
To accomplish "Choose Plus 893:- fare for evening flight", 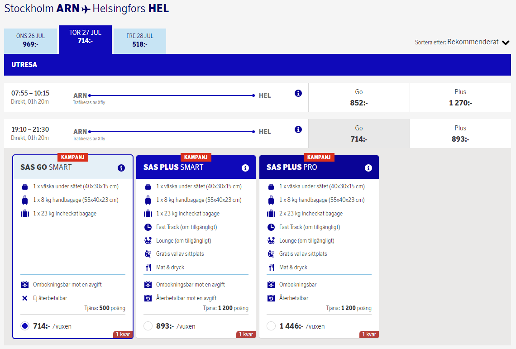I will [460, 134].
